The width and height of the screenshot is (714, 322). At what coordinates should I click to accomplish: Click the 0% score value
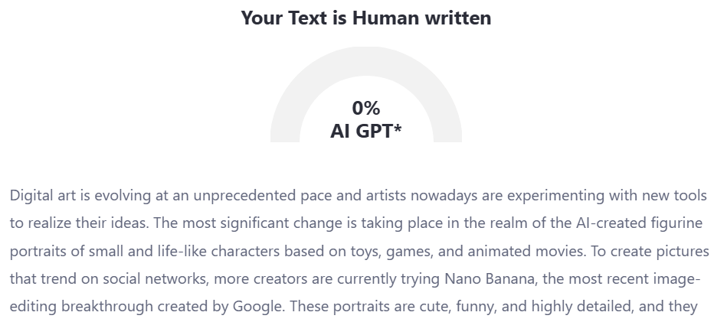point(366,108)
